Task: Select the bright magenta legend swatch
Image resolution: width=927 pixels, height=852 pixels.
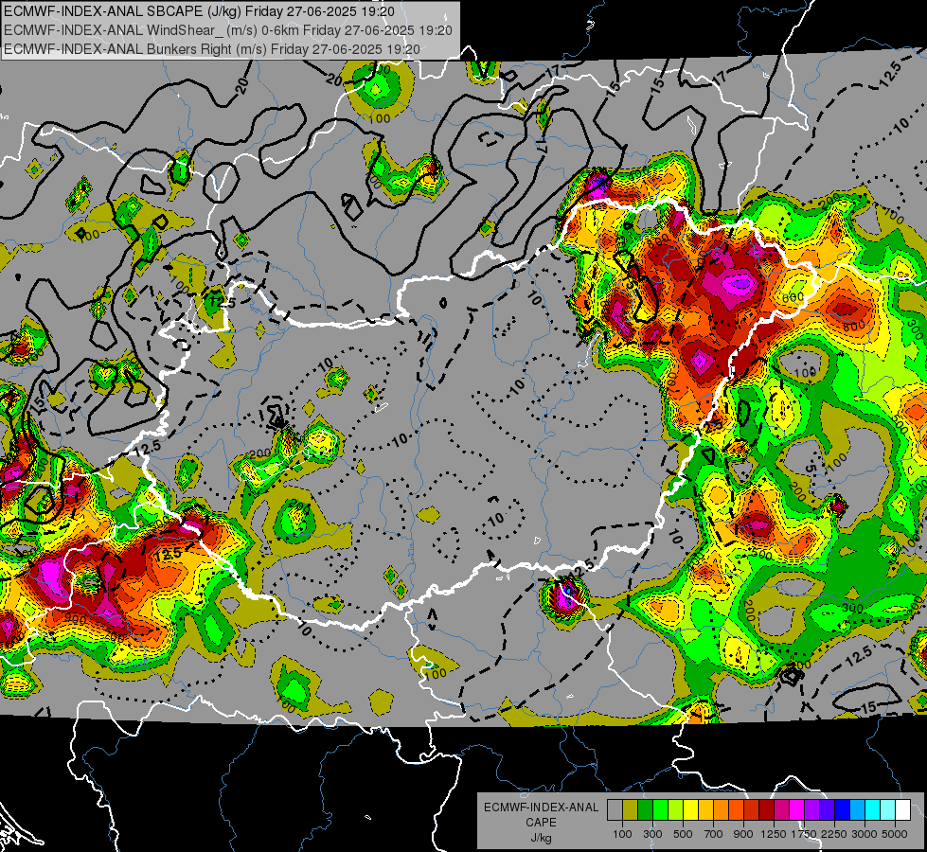Action: (x=797, y=809)
